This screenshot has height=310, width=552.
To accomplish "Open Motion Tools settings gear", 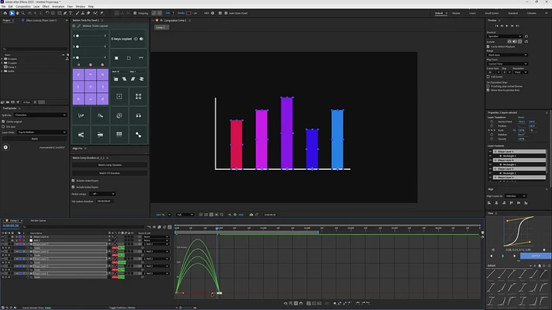I will [x=74, y=26].
